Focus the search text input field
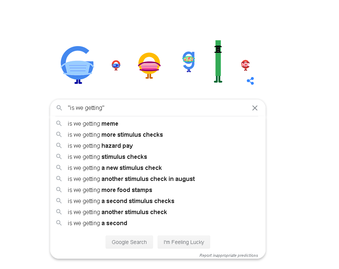339x269 pixels. (x=155, y=108)
